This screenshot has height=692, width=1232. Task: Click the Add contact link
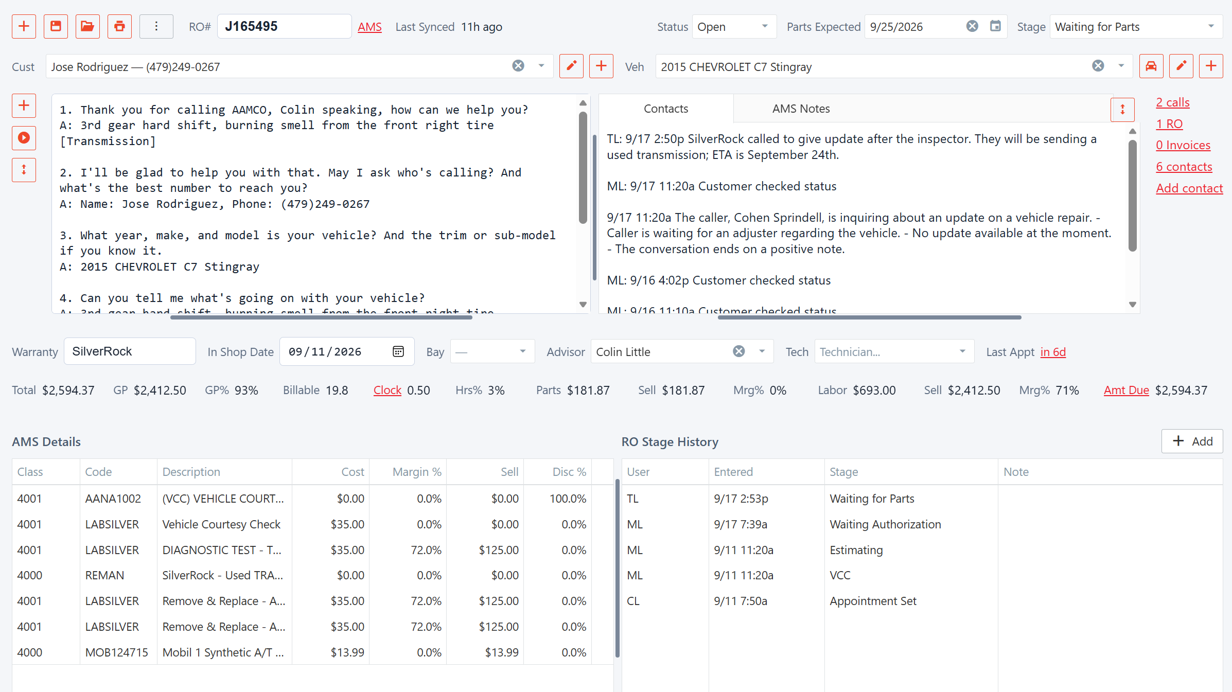(x=1189, y=188)
